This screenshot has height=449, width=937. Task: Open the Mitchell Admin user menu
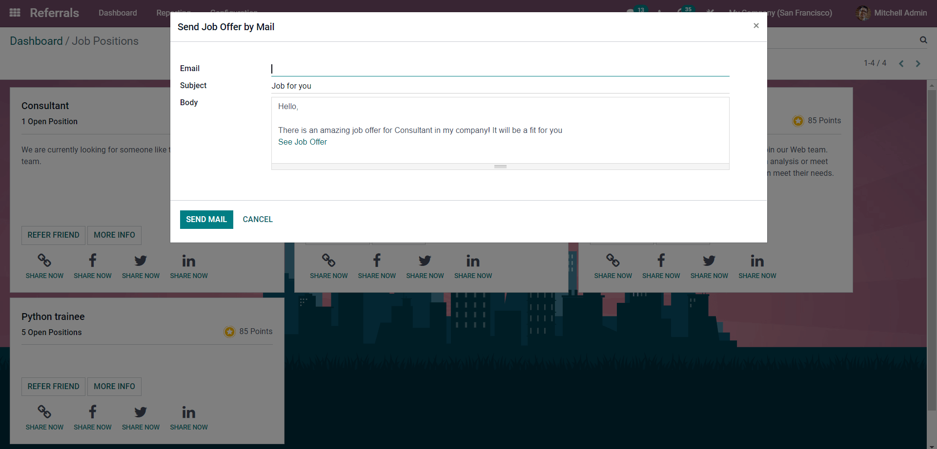pyautogui.click(x=891, y=13)
